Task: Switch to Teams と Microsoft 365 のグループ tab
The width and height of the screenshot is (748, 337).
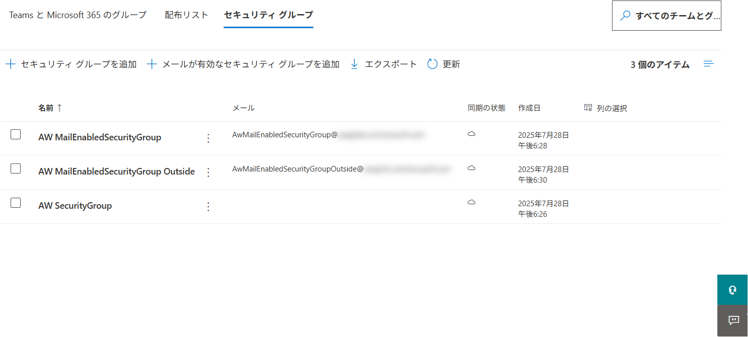Action: point(78,15)
